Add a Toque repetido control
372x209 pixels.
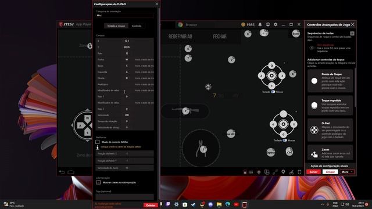click(330, 106)
